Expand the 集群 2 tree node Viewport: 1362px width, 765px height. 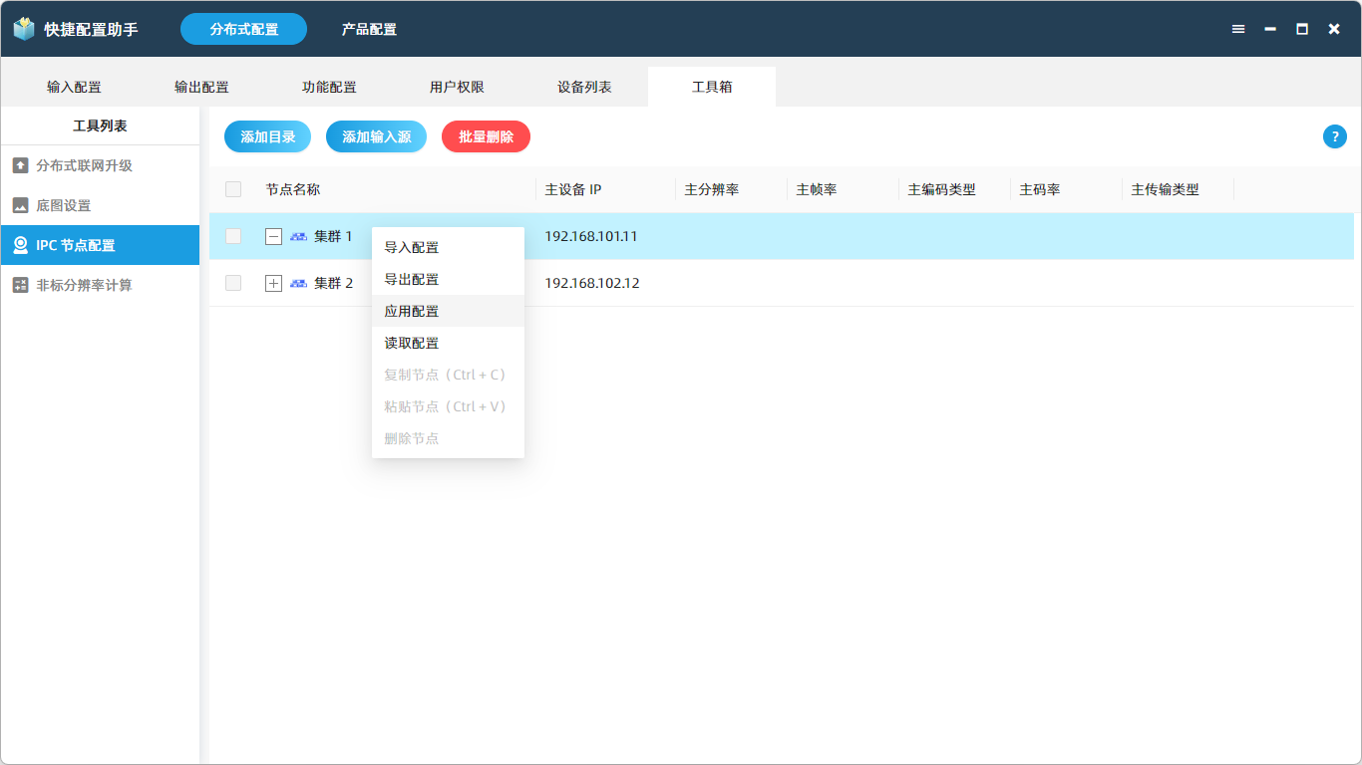pos(273,283)
